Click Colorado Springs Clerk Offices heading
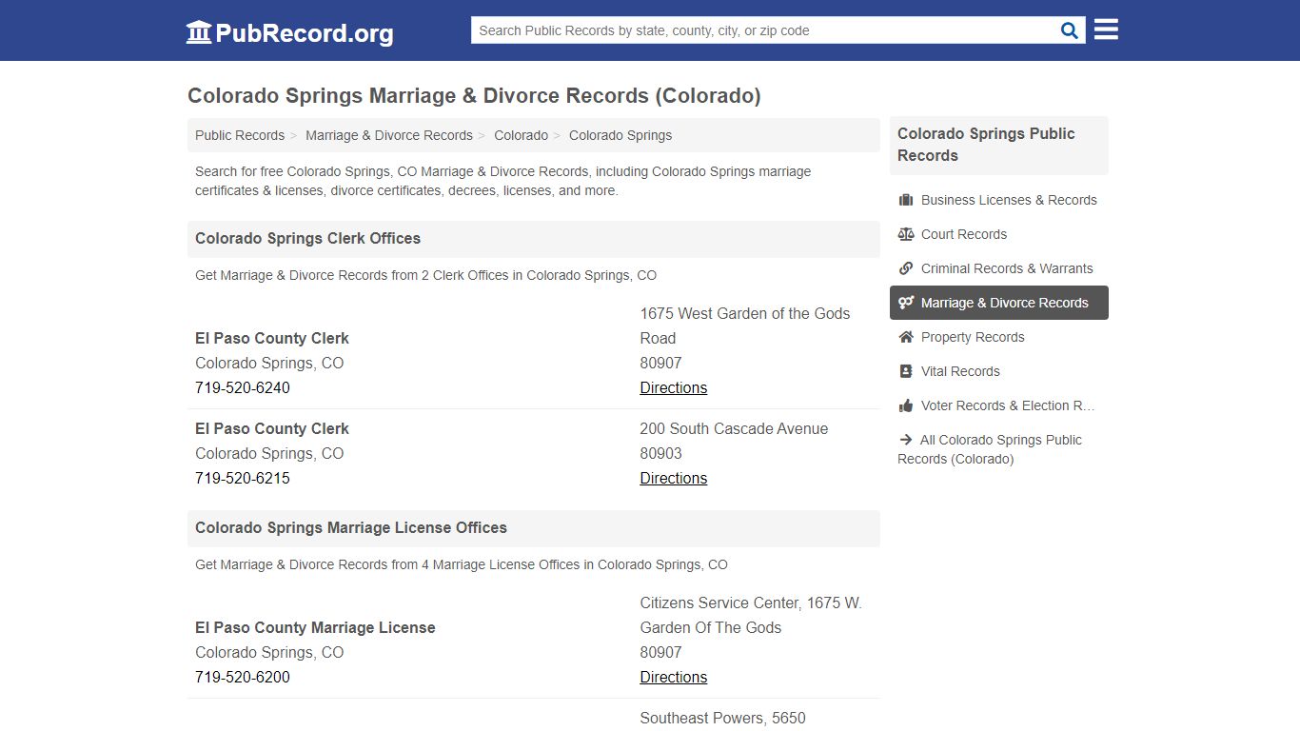This screenshot has width=1300, height=731. pyautogui.click(x=307, y=238)
